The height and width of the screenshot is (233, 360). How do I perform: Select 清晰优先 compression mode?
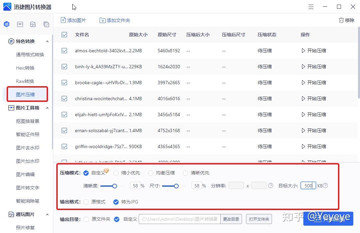(185, 173)
